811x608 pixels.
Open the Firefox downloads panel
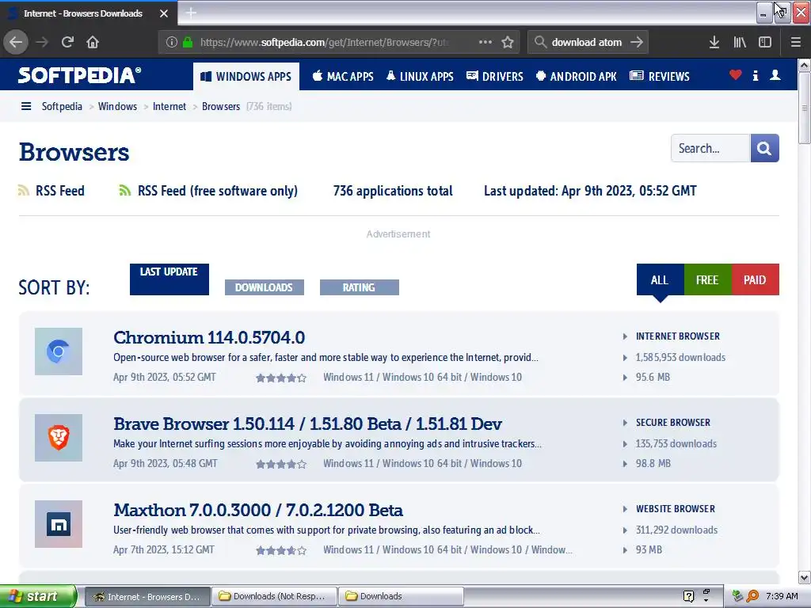tap(714, 42)
